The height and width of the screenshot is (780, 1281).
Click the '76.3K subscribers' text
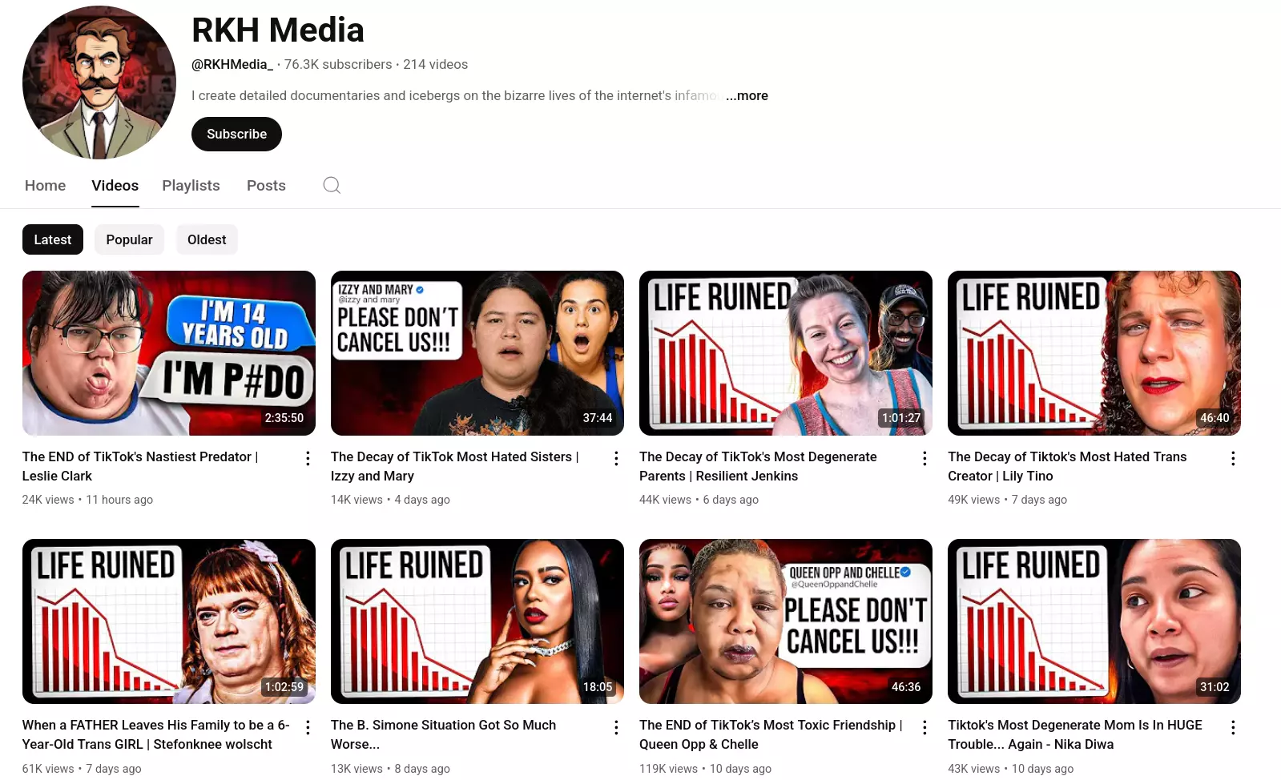point(338,64)
